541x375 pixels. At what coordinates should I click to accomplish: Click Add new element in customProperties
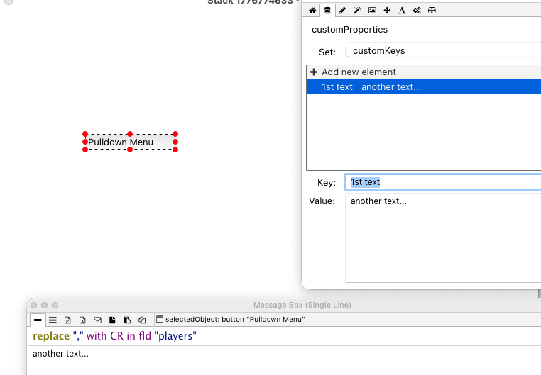click(359, 72)
